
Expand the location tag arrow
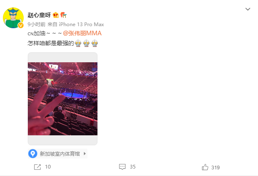(85, 154)
